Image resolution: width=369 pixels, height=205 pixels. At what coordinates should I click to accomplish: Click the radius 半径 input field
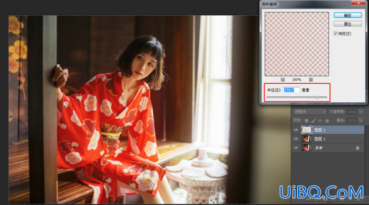pyautogui.click(x=291, y=90)
